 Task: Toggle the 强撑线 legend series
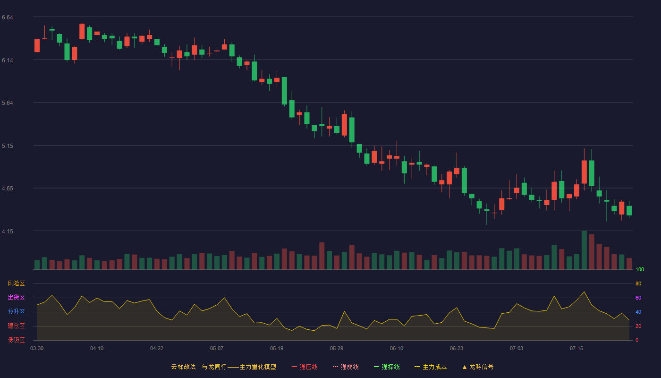[x=387, y=367]
